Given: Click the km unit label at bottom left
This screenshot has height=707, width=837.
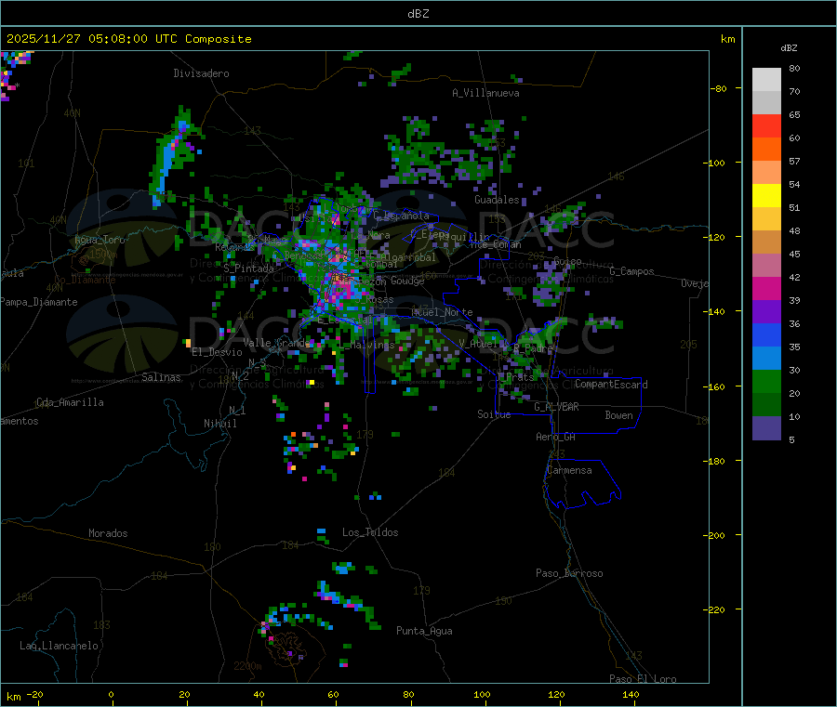Looking at the screenshot, I should pos(14,697).
